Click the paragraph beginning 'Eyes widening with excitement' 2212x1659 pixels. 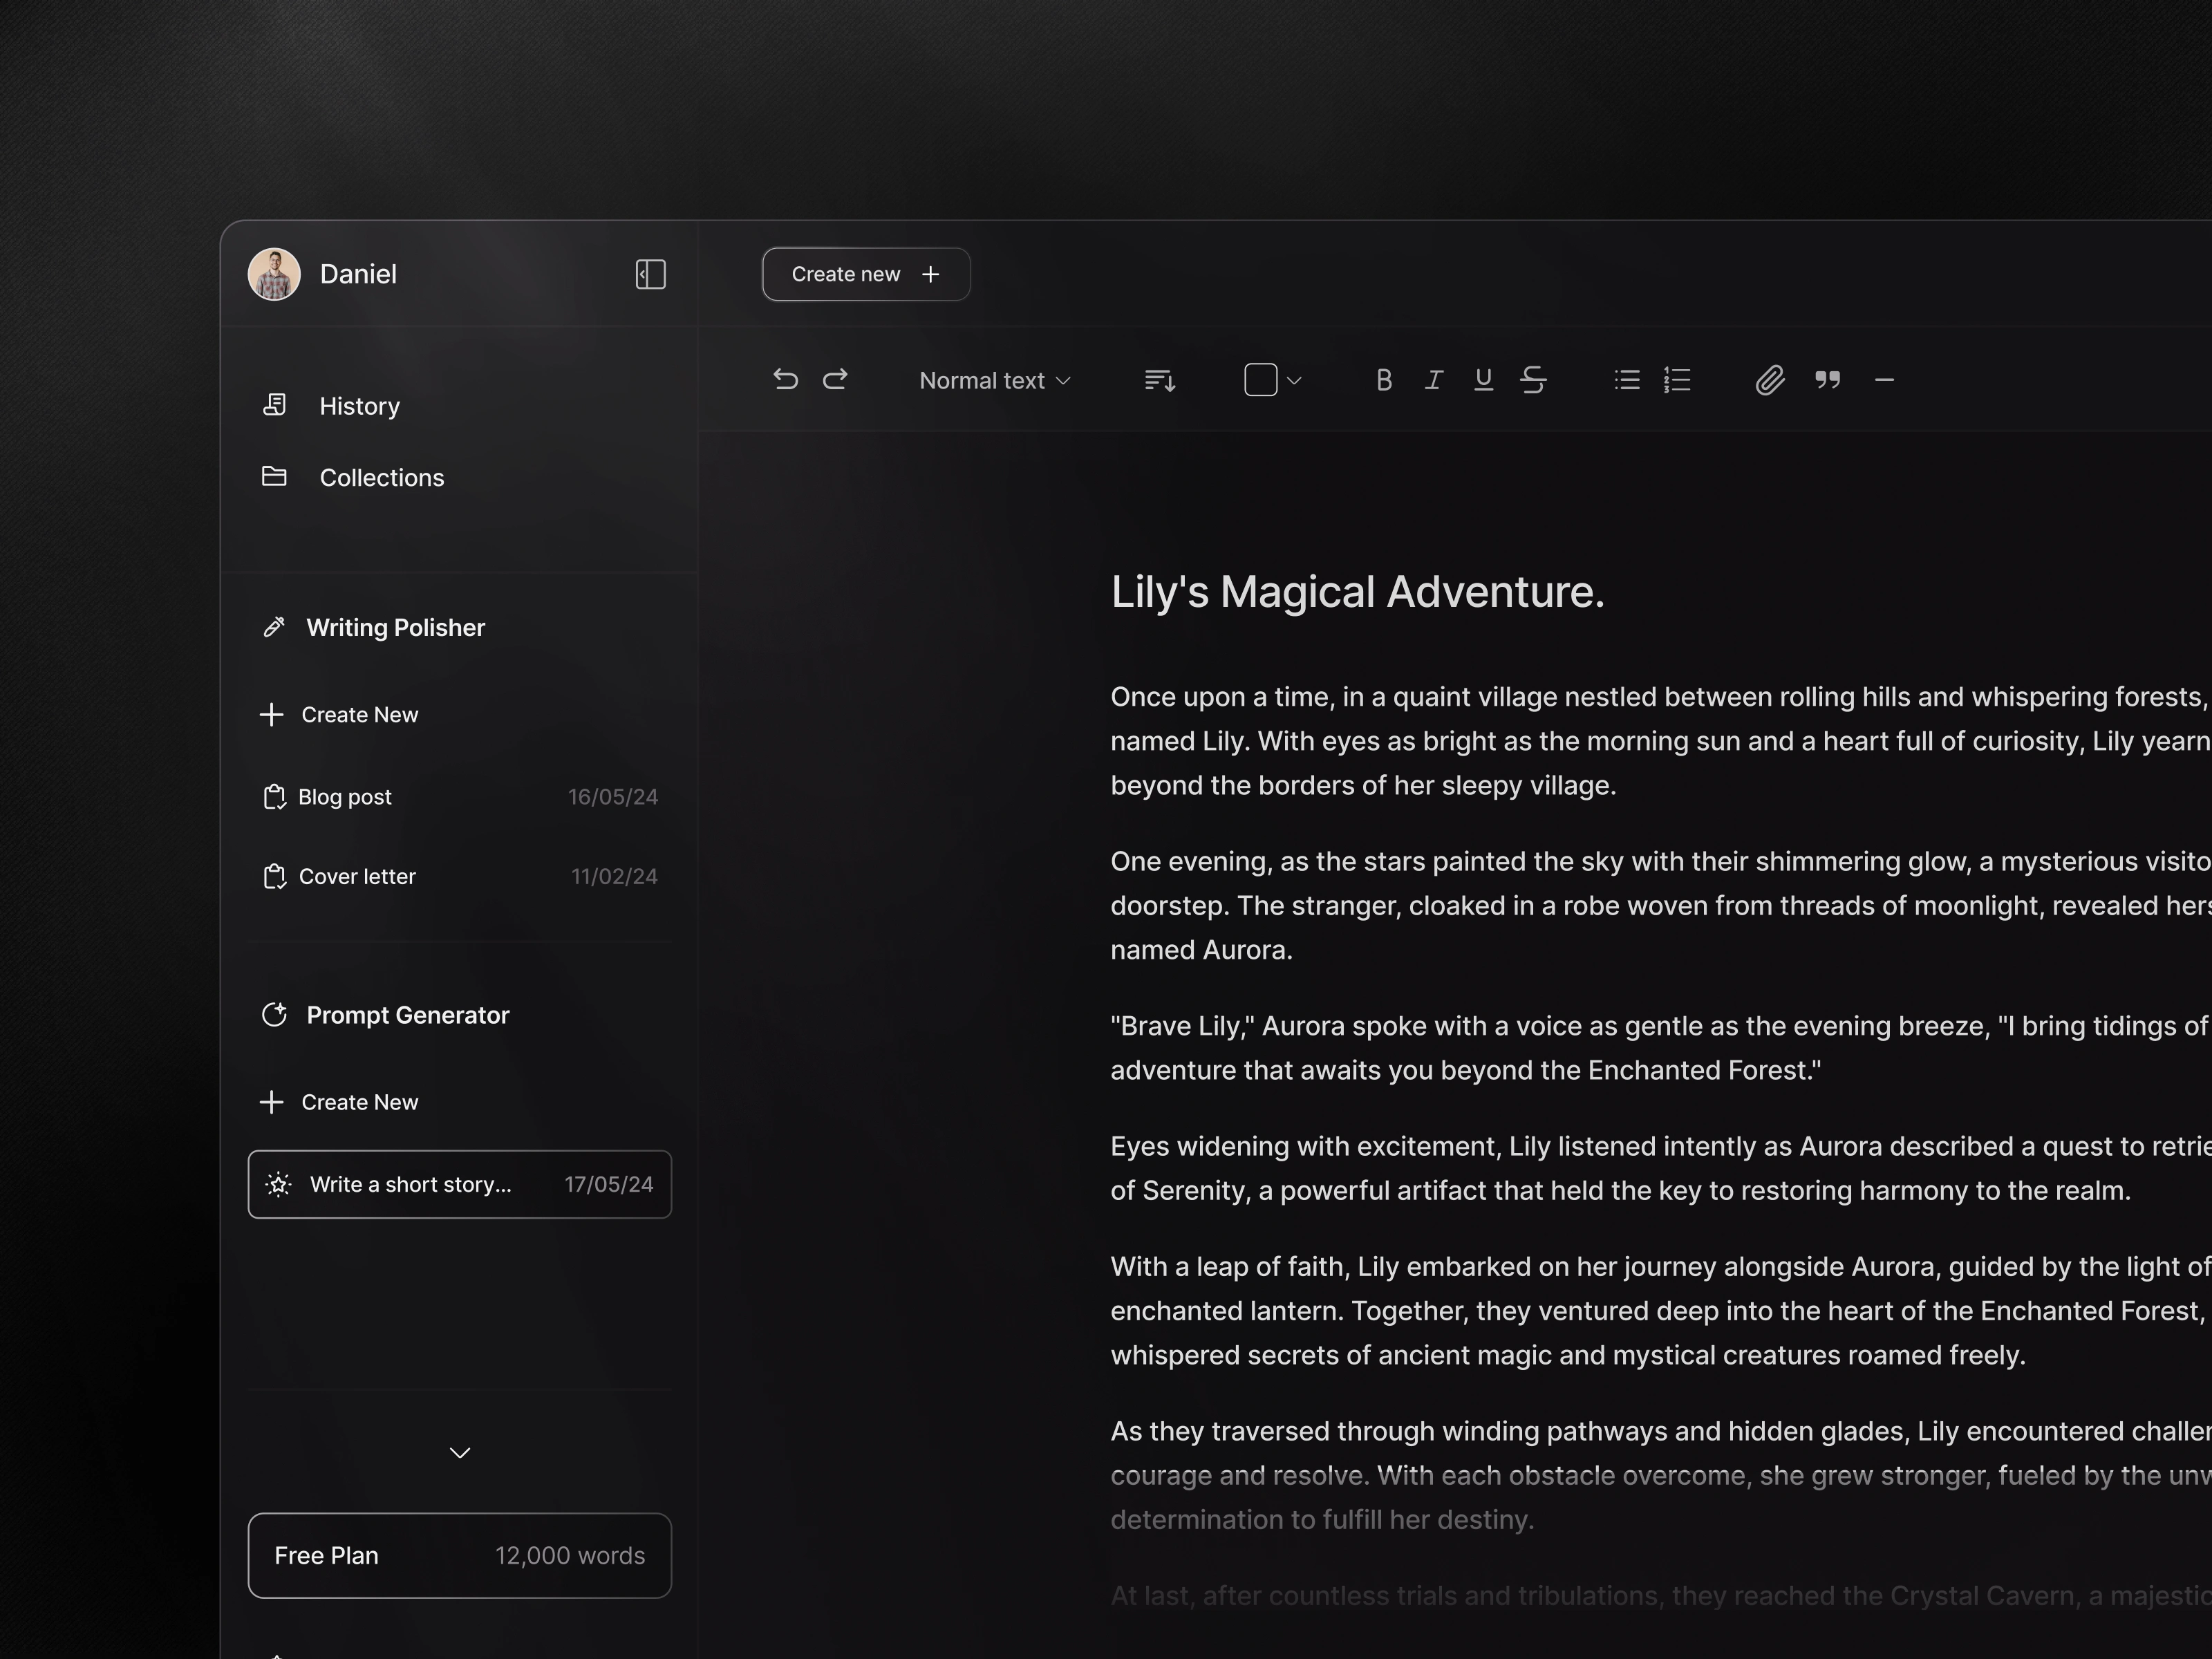point(1660,1168)
